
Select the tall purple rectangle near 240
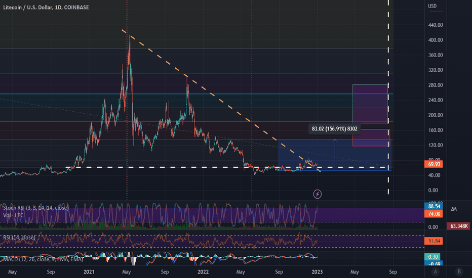coord(370,104)
